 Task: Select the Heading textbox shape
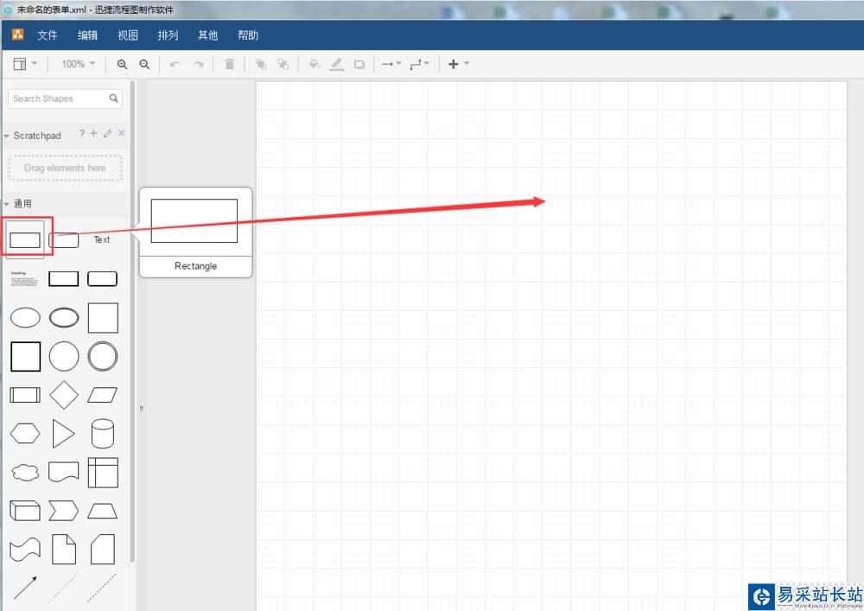tap(25, 279)
